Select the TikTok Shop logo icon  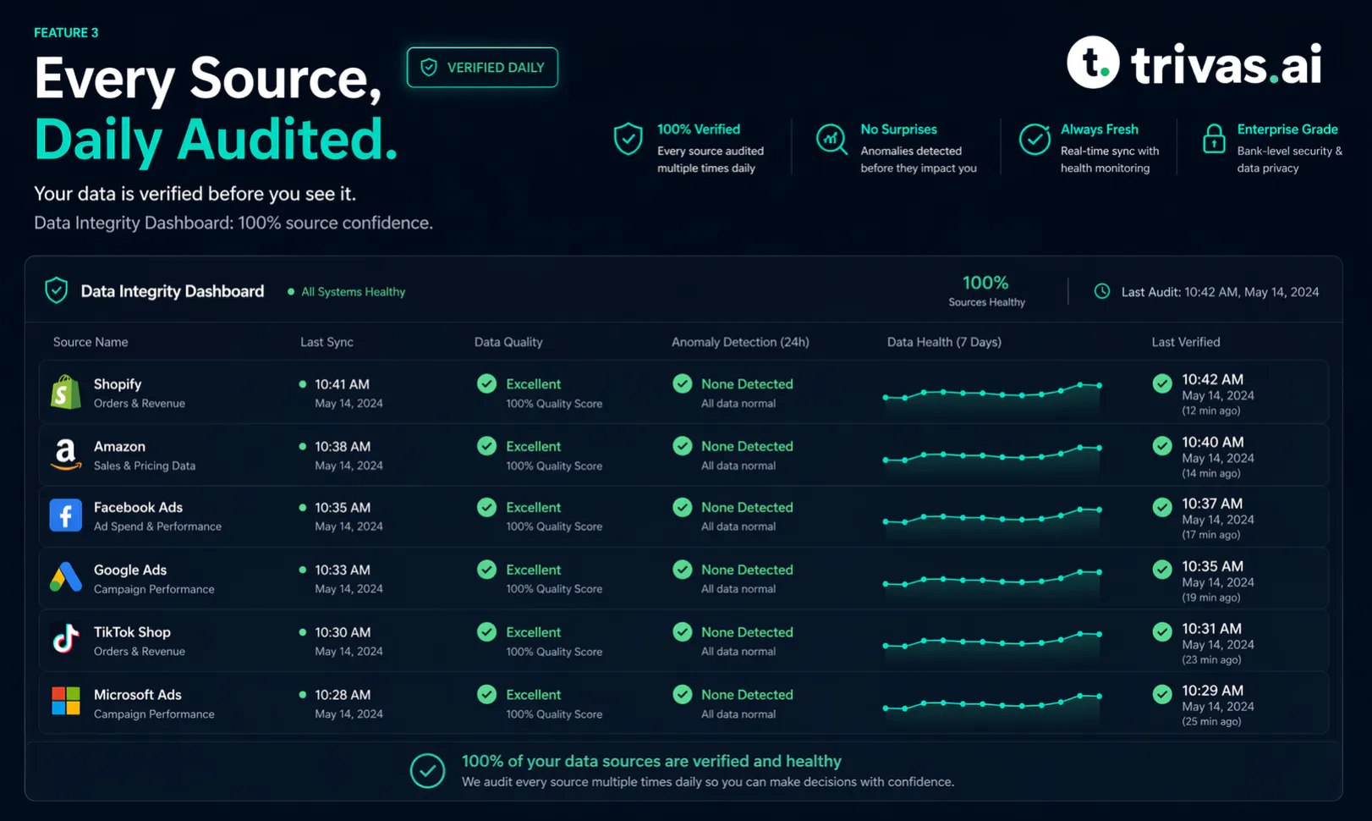(65, 639)
